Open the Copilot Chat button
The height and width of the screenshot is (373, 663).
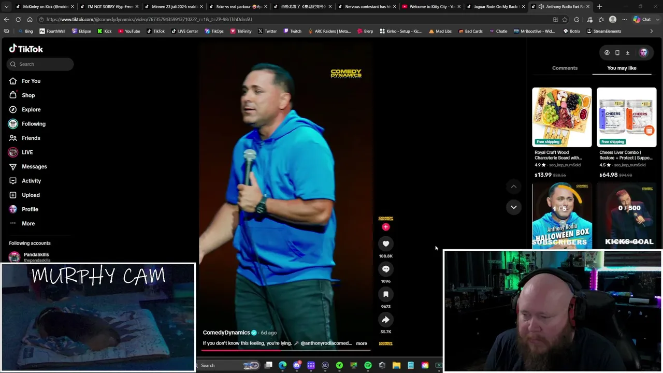(x=642, y=19)
